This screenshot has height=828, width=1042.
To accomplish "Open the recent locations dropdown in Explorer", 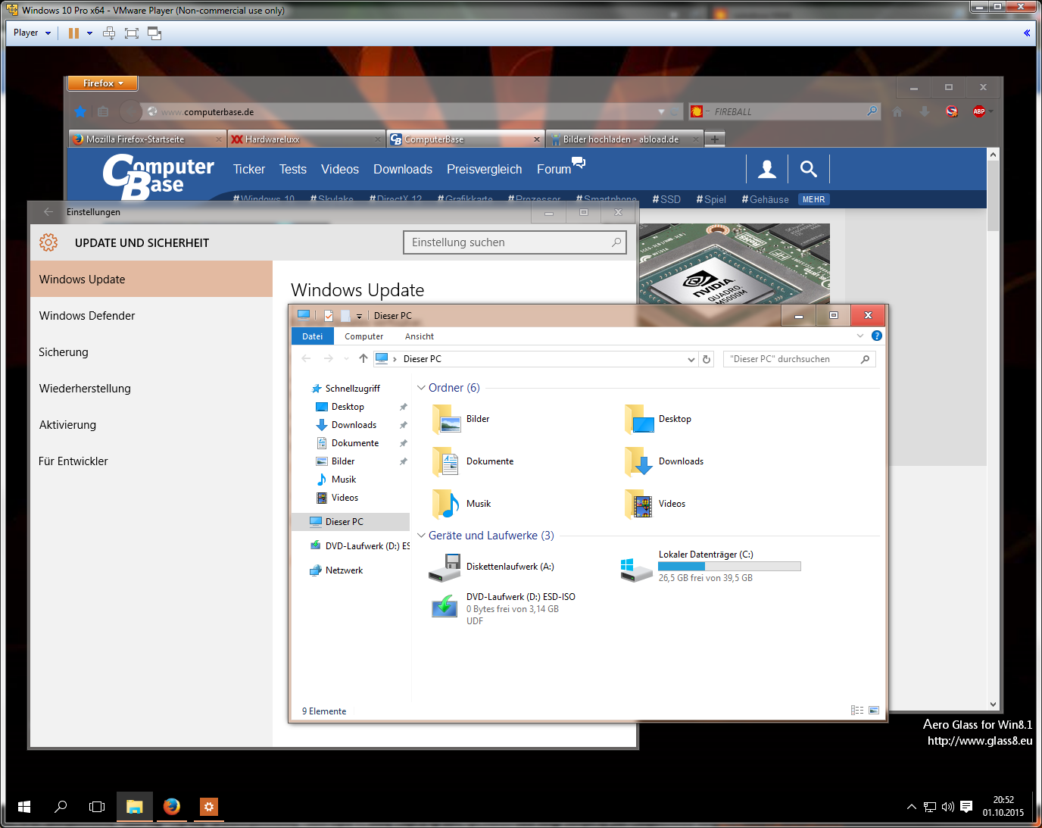I will (346, 359).
